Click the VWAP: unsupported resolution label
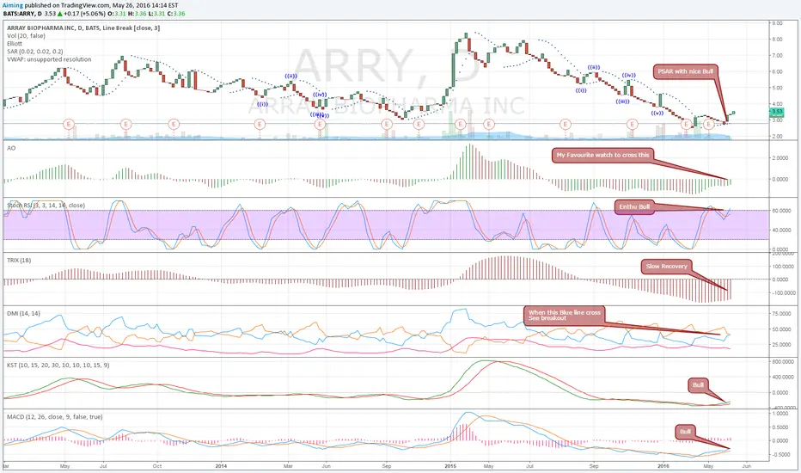Screen dimensions: 801x473 pyautogui.click(x=49, y=59)
